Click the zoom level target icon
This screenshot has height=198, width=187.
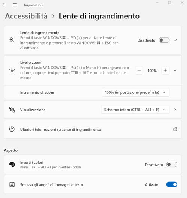[x=12, y=70]
